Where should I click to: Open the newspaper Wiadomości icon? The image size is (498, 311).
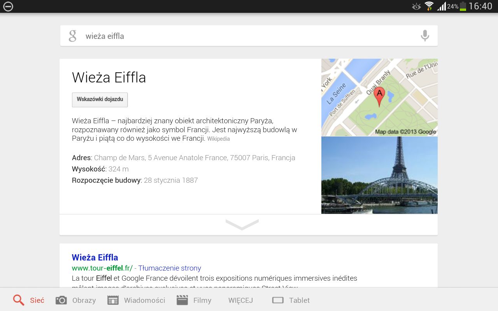pyautogui.click(x=113, y=300)
